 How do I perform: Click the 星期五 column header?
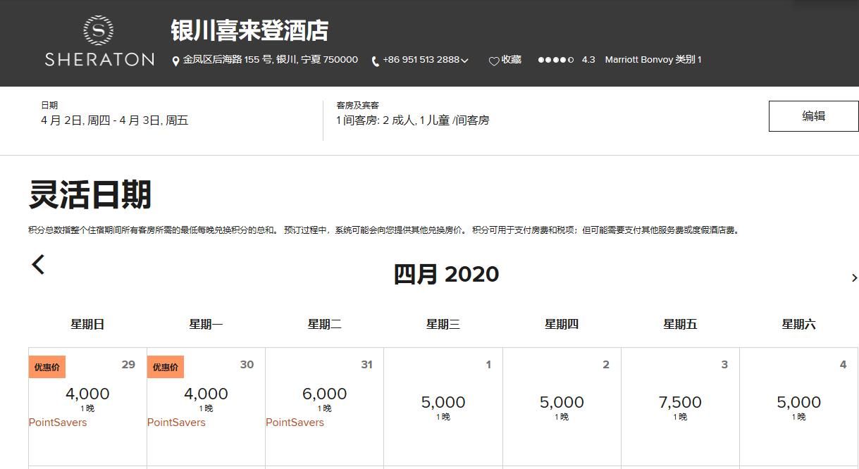coord(680,325)
